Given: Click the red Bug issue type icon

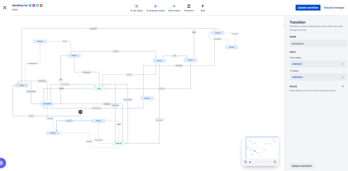Looking at the screenshot, I should [41, 5].
